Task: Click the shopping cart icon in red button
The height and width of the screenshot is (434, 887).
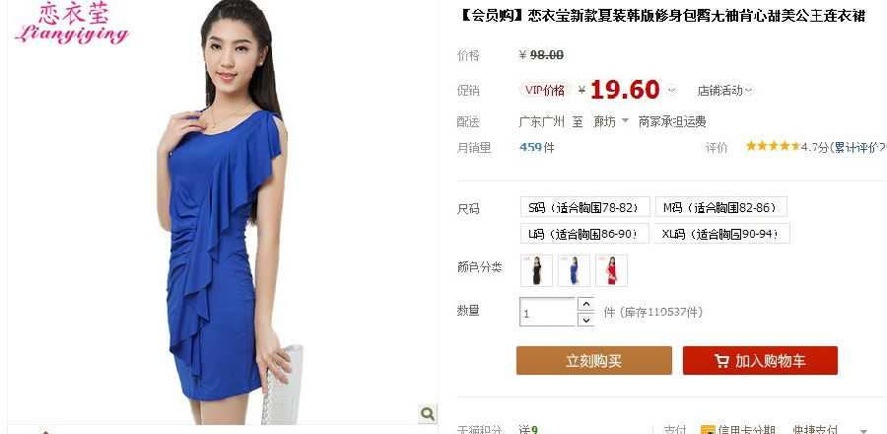Action: tap(721, 361)
